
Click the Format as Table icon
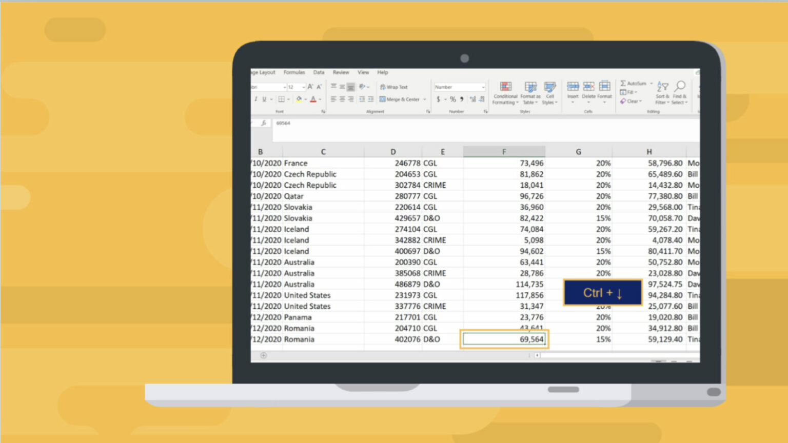530,92
